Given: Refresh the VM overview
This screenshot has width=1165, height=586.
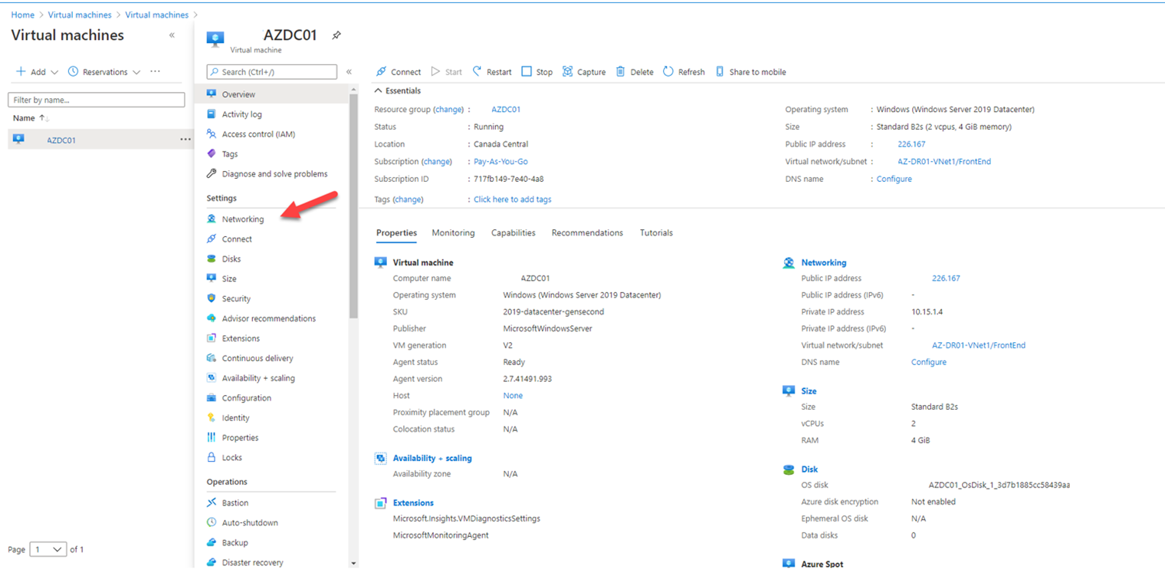Looking at the screenshot, I should (x=684, y=72).
